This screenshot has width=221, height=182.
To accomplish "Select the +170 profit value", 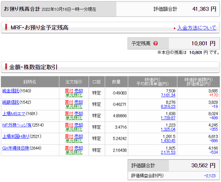I will [214, 95].
